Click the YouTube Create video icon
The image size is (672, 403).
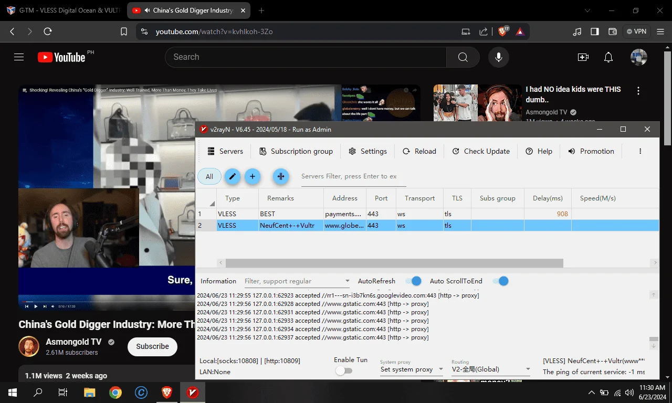click(583, 57)
